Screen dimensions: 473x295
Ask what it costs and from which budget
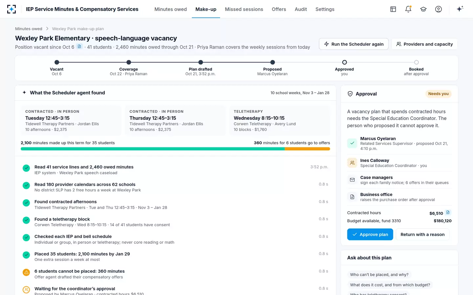390,285
